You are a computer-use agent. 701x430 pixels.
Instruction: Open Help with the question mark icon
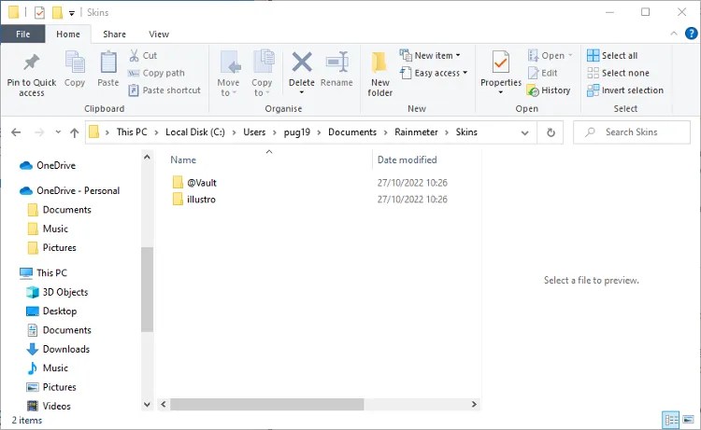pos(691,33)
